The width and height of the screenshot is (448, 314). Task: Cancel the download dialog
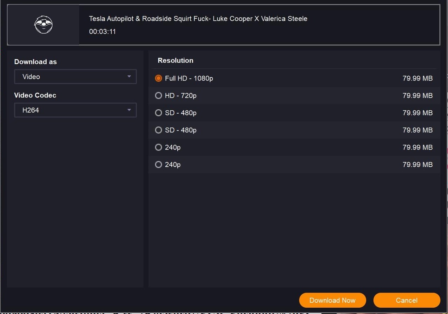point(407,300)
